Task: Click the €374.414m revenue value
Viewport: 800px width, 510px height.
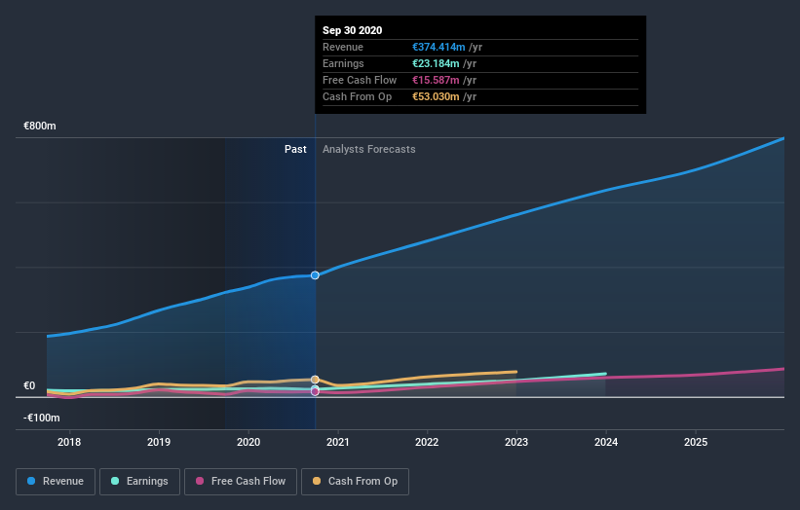Action: [x=438, y=47]
